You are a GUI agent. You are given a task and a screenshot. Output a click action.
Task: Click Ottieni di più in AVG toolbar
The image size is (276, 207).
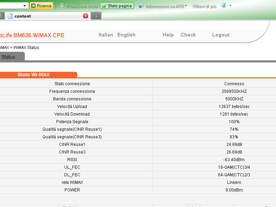[204, 6]
